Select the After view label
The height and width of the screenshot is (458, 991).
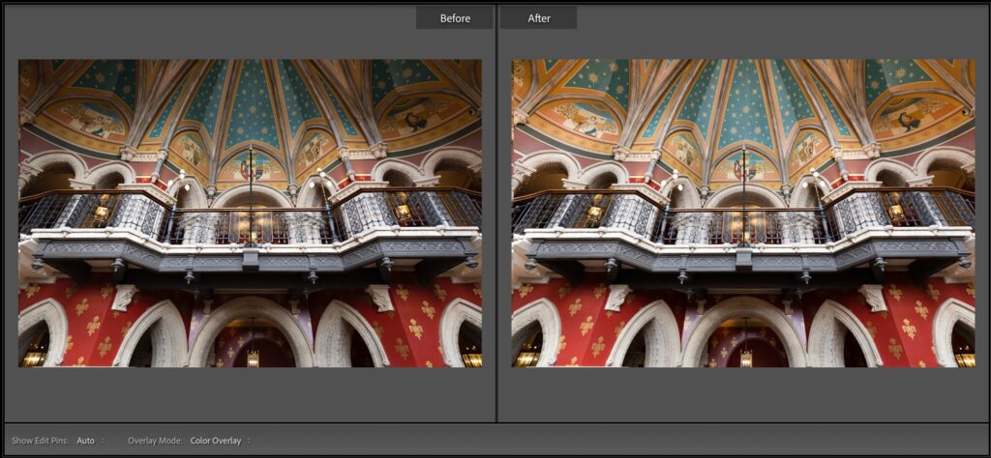pyautogui.click(x=538, y=18)
